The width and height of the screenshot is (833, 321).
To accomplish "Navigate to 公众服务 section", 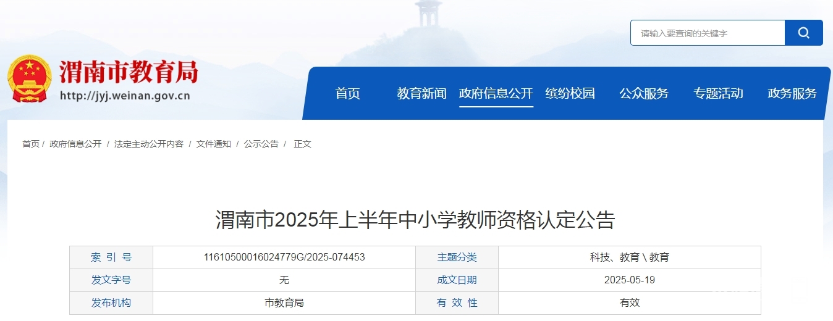I will click(x=644, y=94).
